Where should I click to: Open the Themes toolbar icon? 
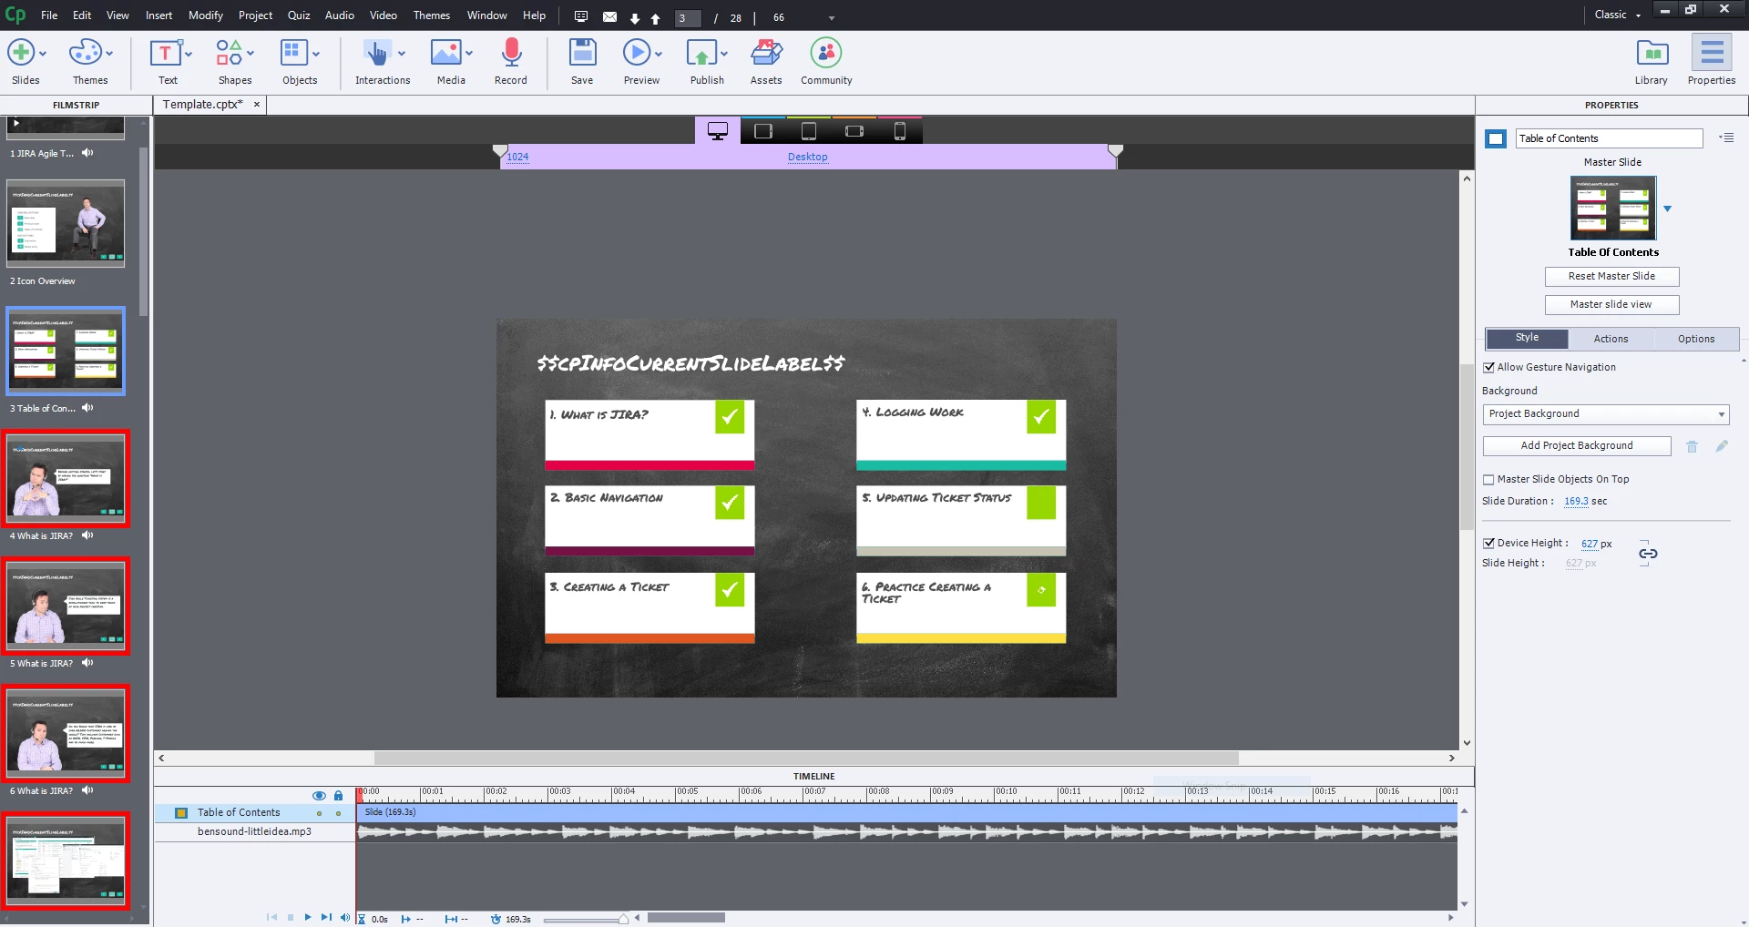click(85, 53)
